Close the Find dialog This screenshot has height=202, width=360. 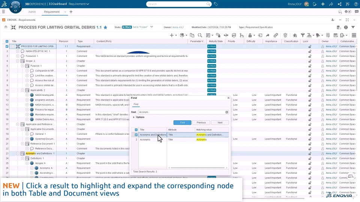pos(228,98)
